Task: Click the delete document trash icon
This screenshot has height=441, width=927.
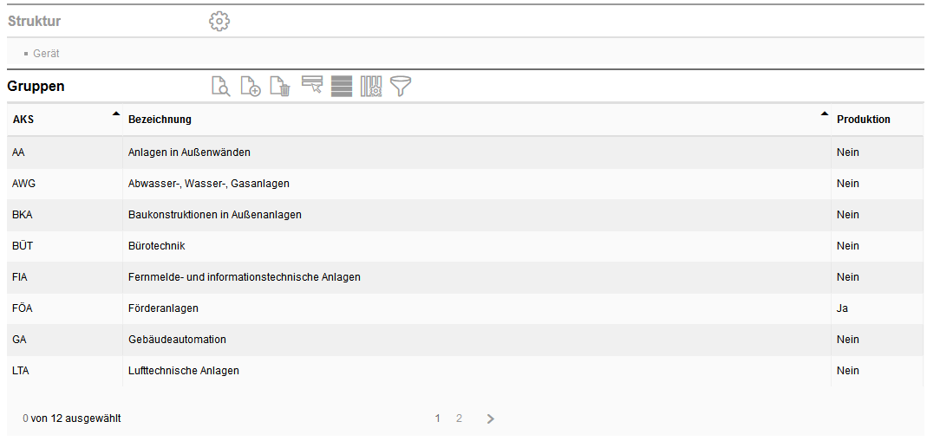Action: (280, 86)
